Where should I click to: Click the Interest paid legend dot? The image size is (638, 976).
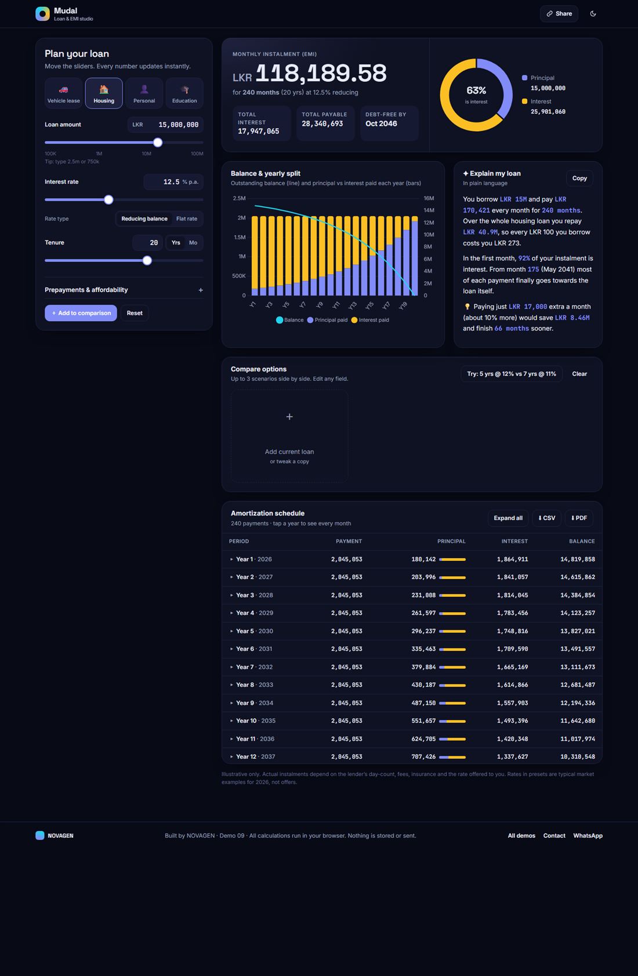354,320
